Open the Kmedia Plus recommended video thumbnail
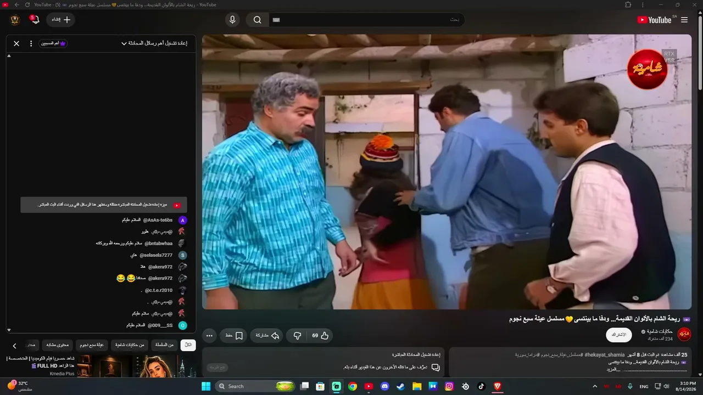Viewport: 703px width, 395px height. (x=137, y=366)
